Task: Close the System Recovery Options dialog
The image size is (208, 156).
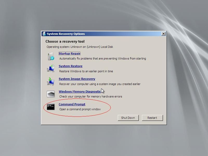Action: pos(164,34)
